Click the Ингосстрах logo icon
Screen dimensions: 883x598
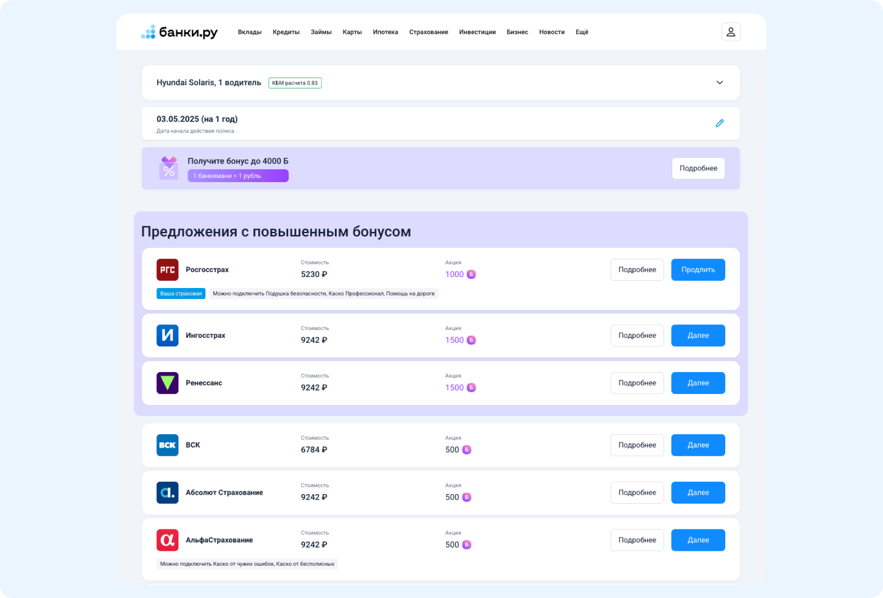167,335
